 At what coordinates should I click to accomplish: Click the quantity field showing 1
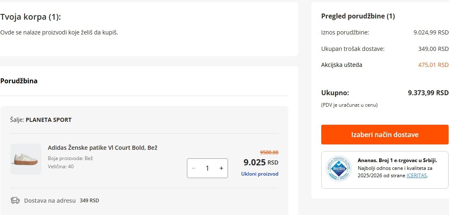[207, 168]
